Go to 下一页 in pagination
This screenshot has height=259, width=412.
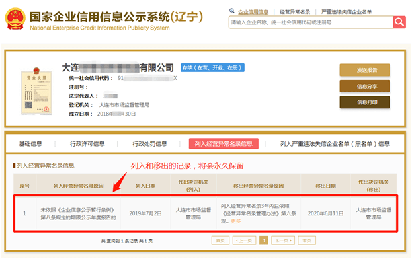click(x=283, y=240)
